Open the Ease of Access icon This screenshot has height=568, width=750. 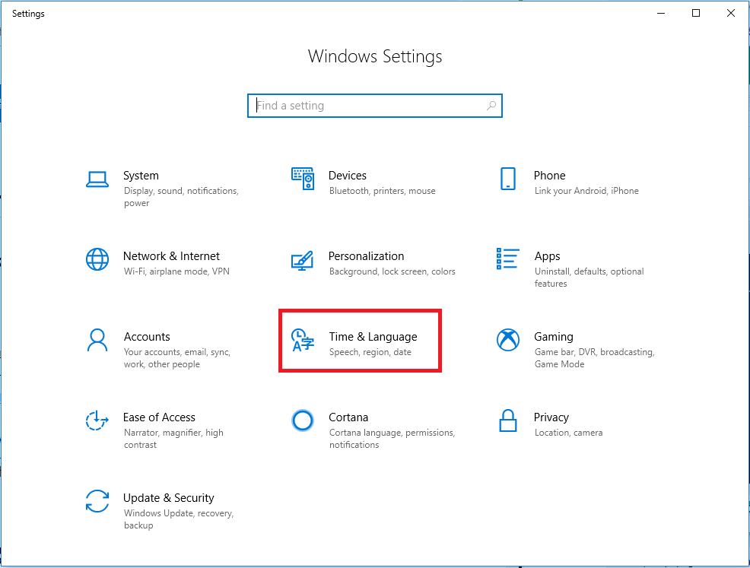coord(97,420)
